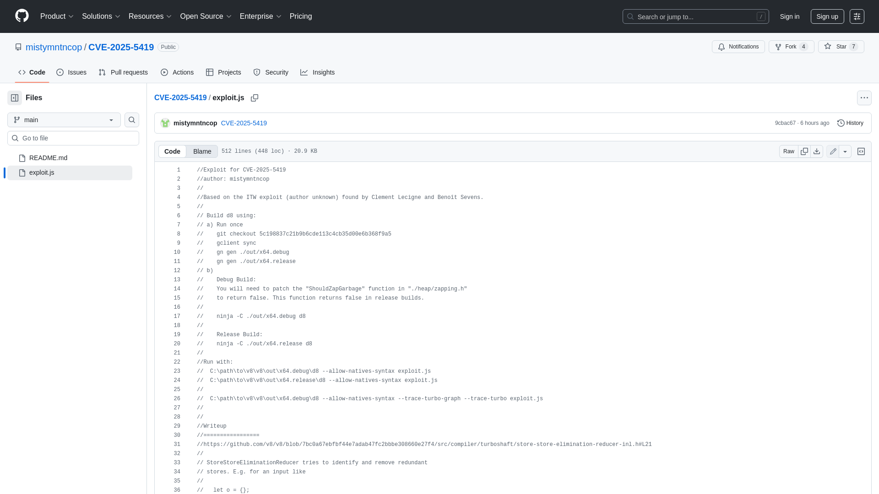The width and height of the screenshot is (879, 494).
Task: Open the Actions tab
Action: (x=177, y=72)
